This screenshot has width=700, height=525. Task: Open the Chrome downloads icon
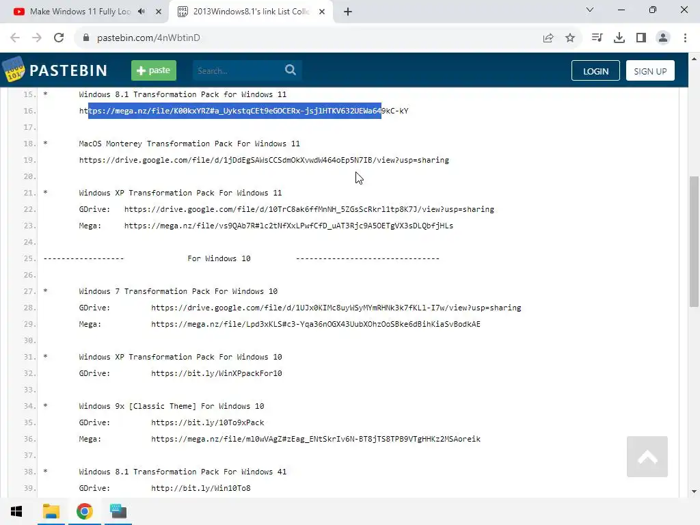[619, 38]
